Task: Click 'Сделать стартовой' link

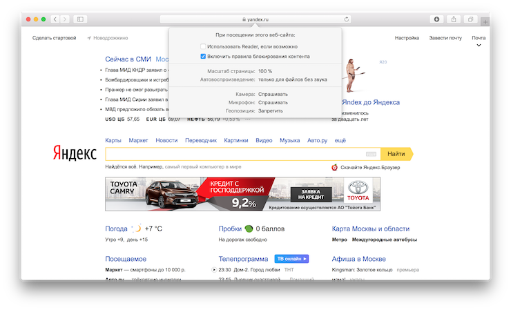Action: (x=54, y=38)
